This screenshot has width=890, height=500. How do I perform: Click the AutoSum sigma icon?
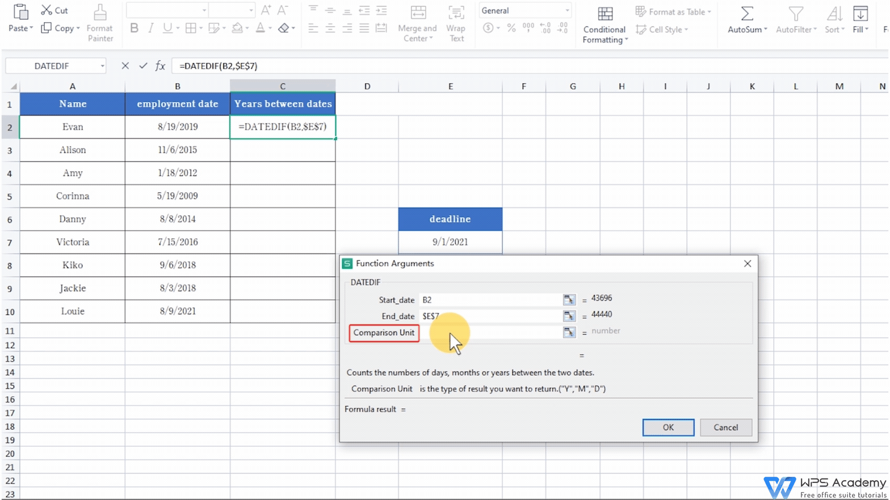pos(747,14)
